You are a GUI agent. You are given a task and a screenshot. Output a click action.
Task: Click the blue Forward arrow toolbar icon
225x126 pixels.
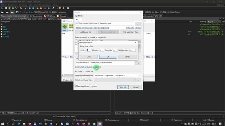point(33,8)
